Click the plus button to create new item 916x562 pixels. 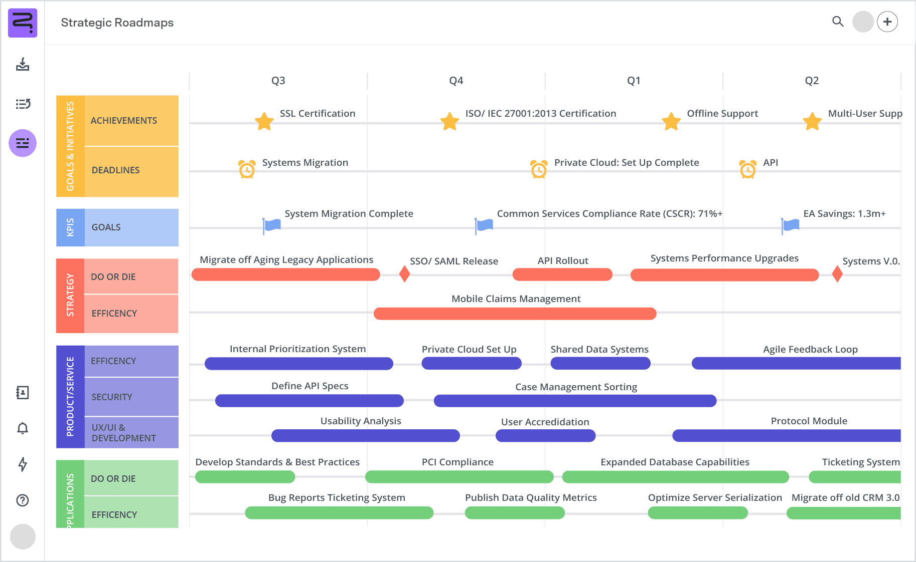pyautogui.click(x=887, y=22)
